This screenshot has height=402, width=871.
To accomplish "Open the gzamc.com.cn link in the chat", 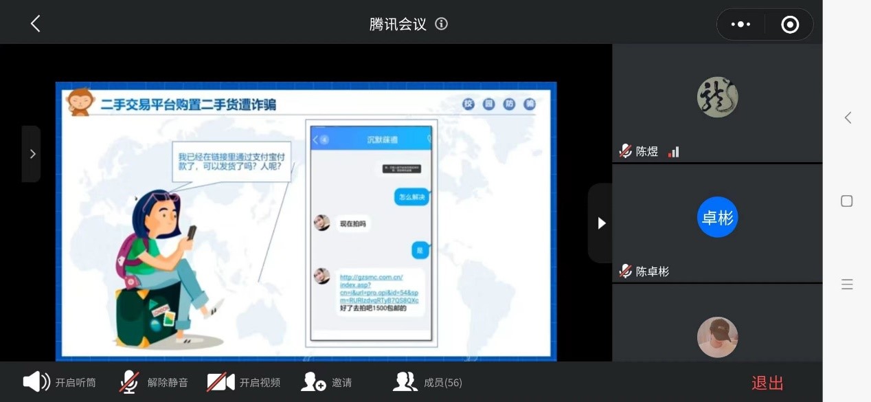I will (379, 289).
